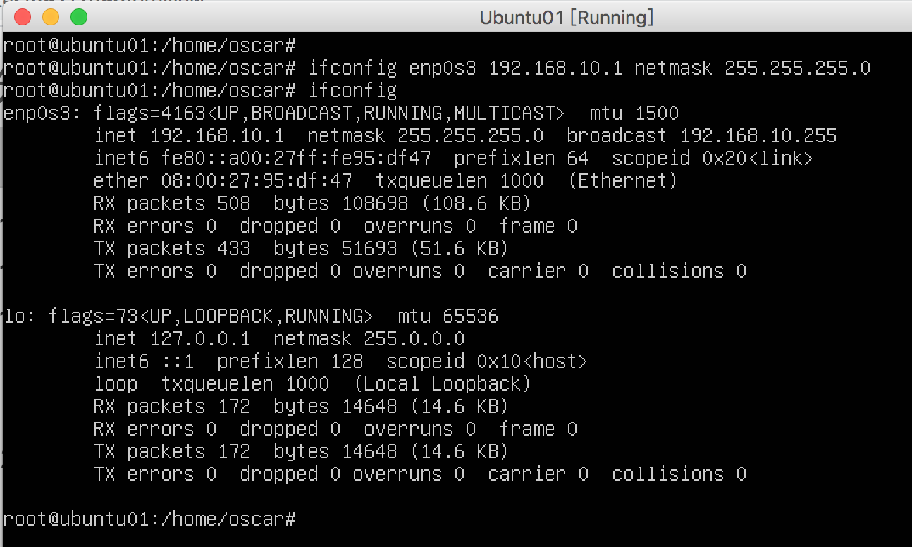
Task: Click the netmask 255.0.0.0 value
Action: pyautogui.click(x=414, y=339)
